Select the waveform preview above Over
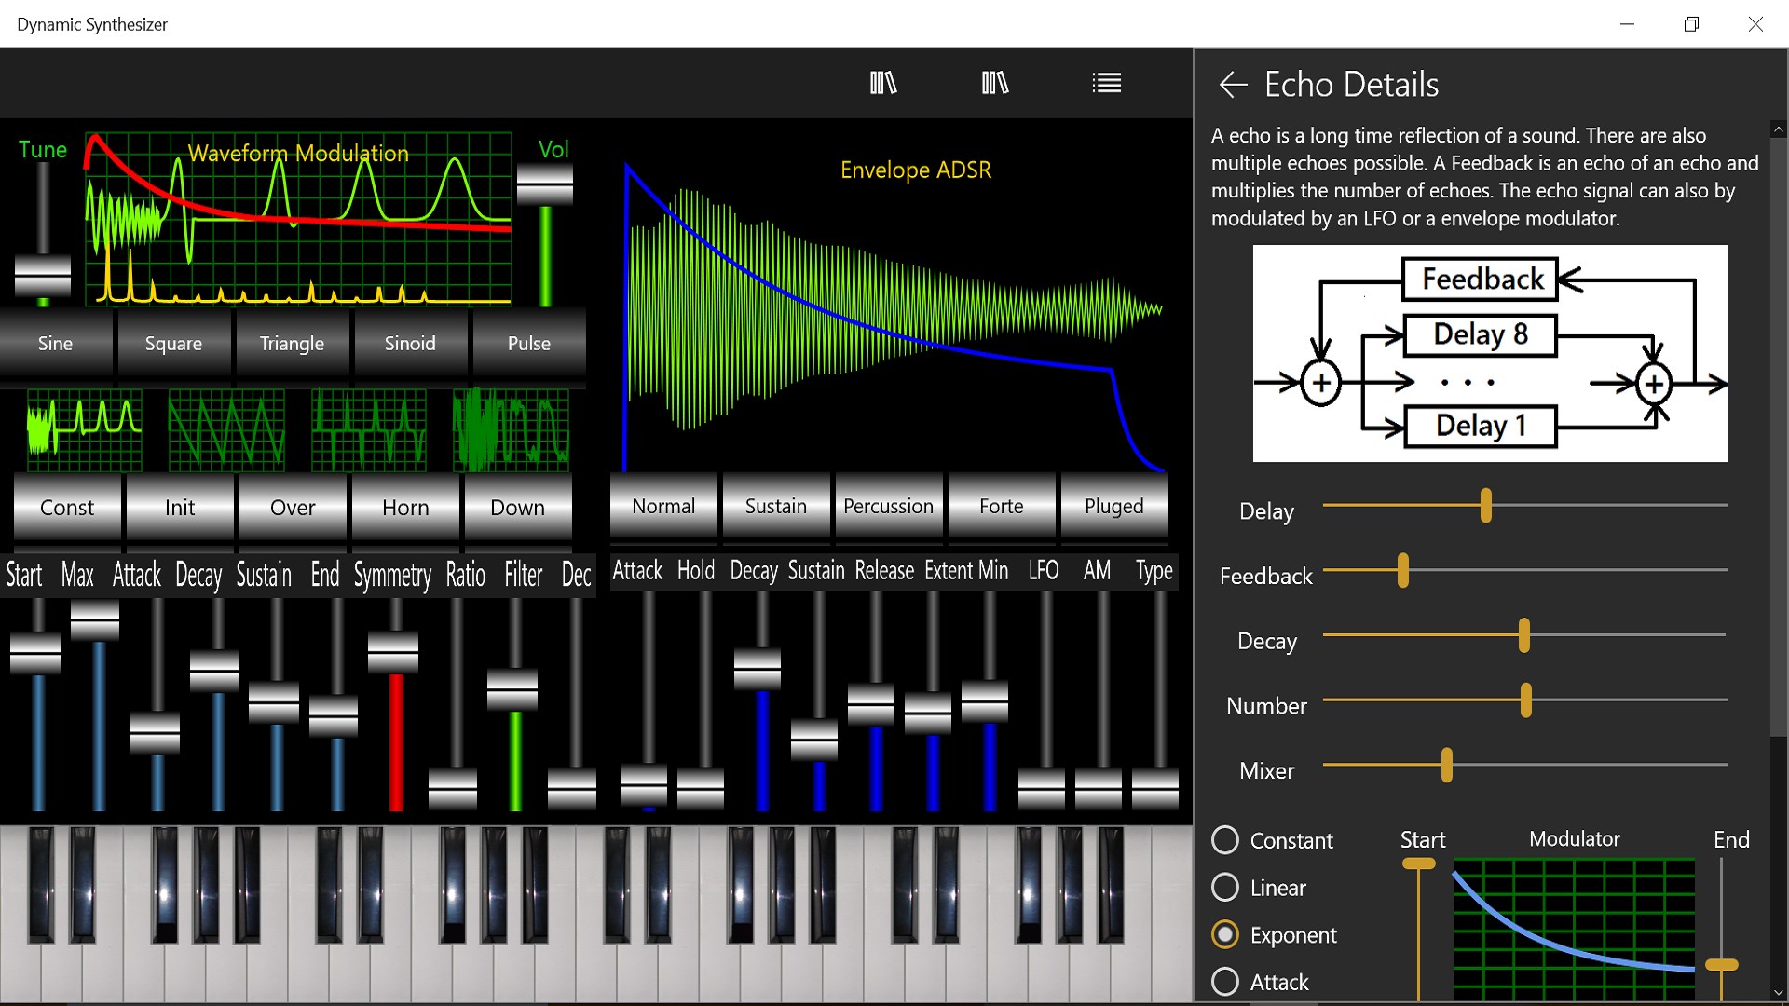 tap(225, 429)
